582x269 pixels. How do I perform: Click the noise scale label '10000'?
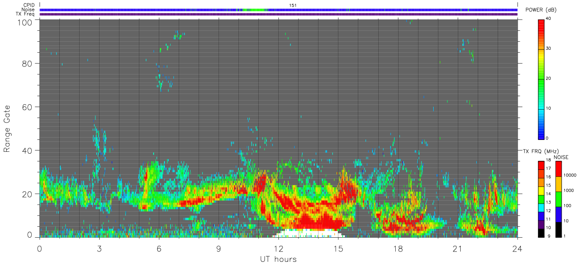click(569, 175)
